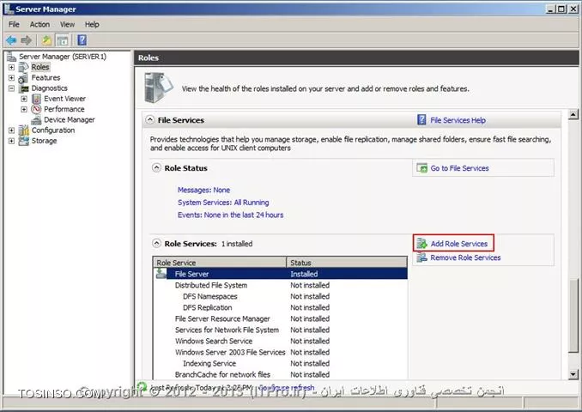Click the Configuration tree icon
Viewport: 582px width, 412px height.
point(23,130)
